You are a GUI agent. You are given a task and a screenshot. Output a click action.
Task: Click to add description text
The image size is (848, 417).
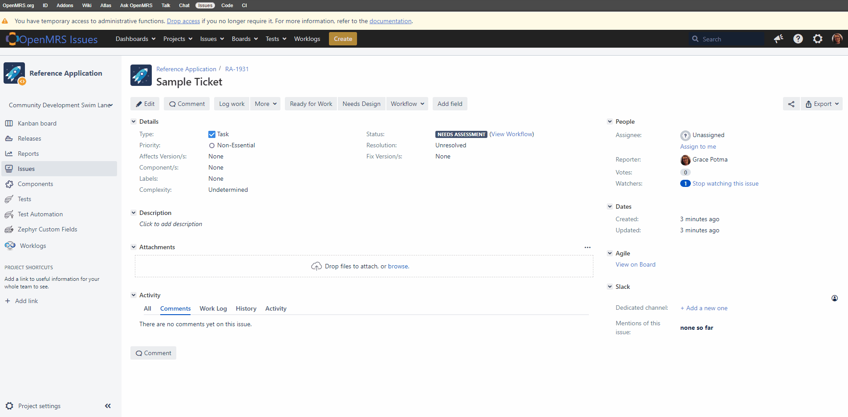pos(171,224)
